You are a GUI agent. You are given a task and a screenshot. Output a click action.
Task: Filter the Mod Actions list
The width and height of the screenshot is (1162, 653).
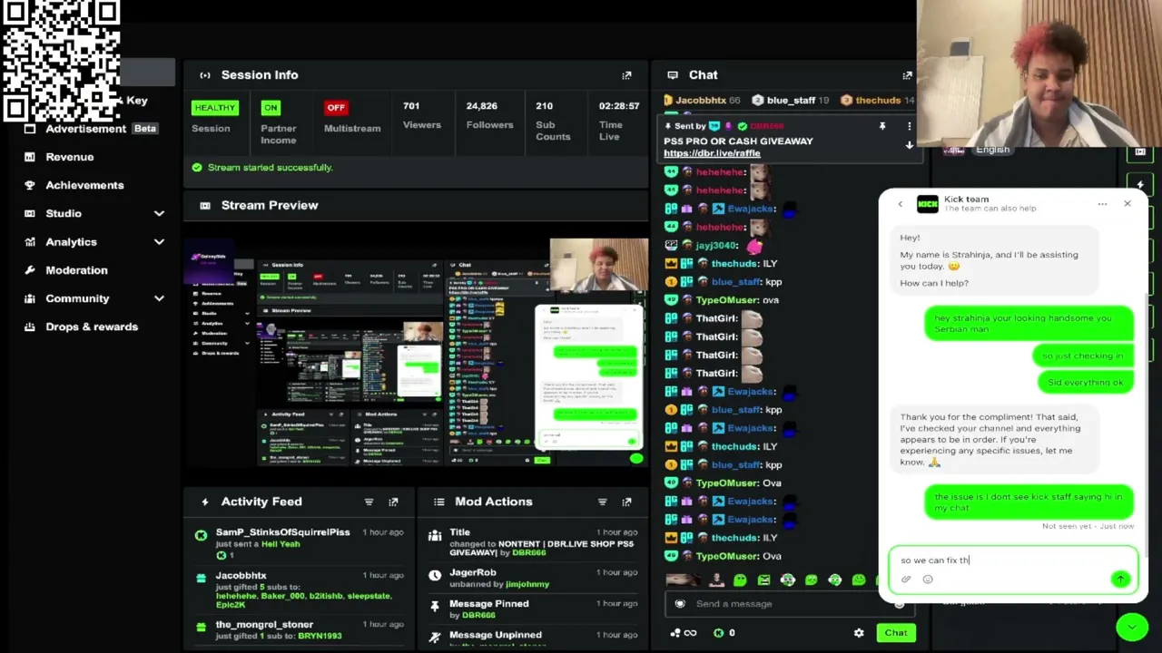click(602, 502)
